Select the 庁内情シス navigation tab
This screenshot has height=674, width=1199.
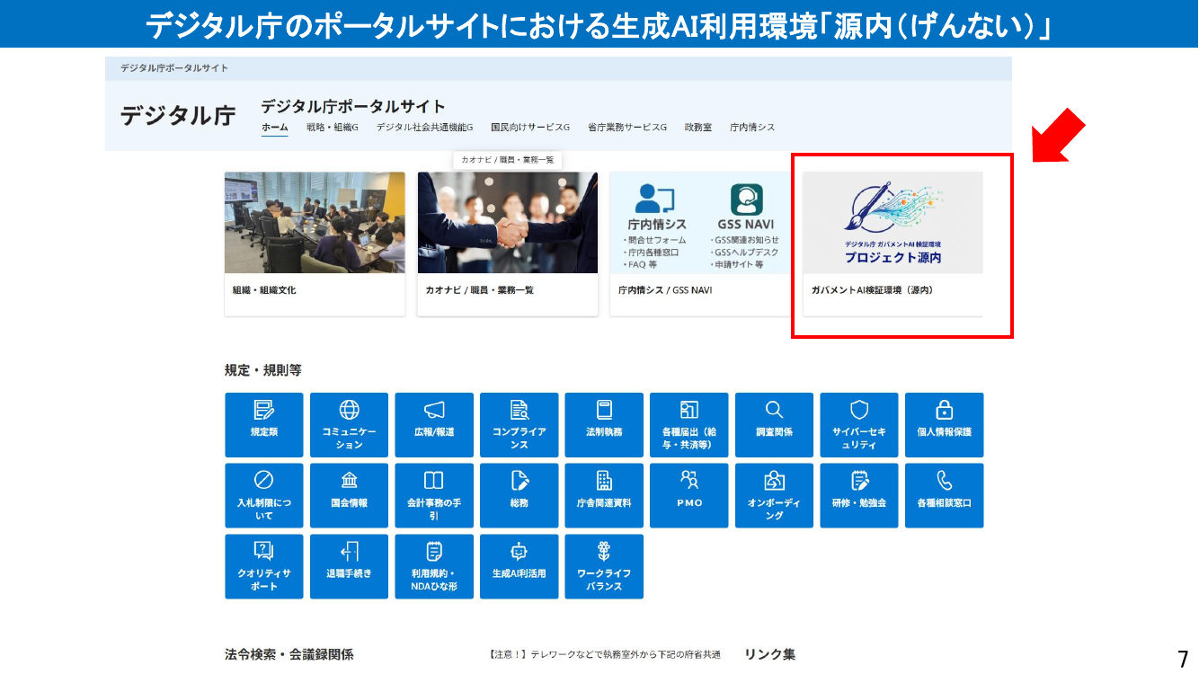point(752,128)
